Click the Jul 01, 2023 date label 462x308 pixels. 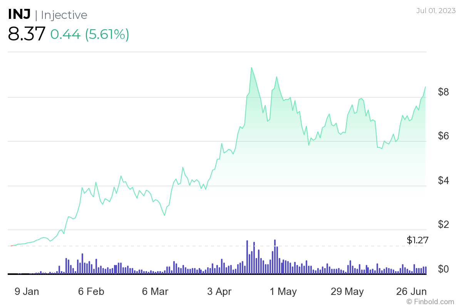tap(435, 10)
